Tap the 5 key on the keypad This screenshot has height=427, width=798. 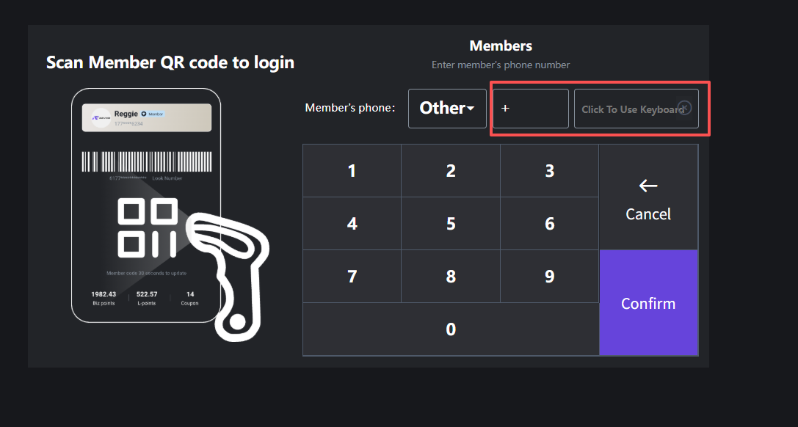(451, 224)
